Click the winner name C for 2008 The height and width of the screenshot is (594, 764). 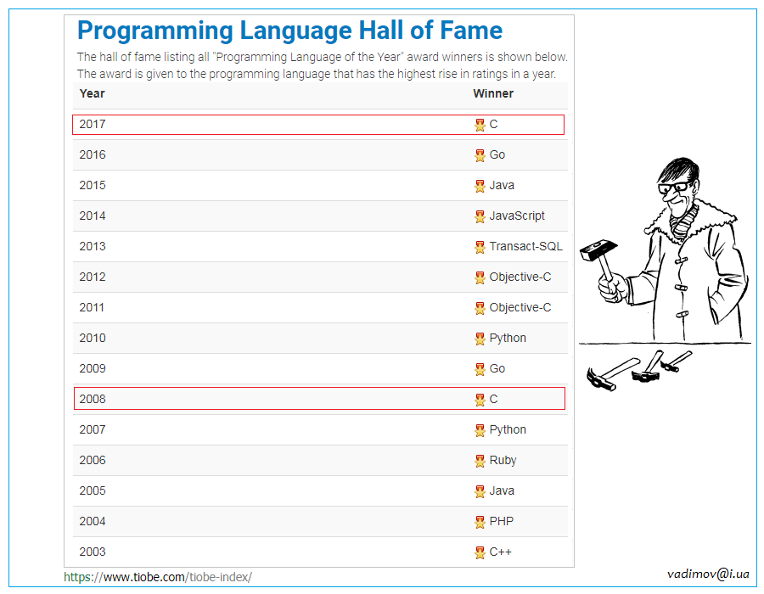coord(493,399)
